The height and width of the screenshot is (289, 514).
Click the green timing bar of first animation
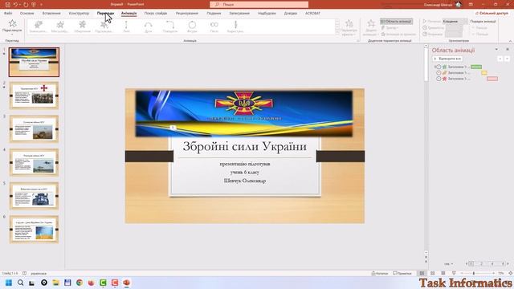(x=476, y=67)
